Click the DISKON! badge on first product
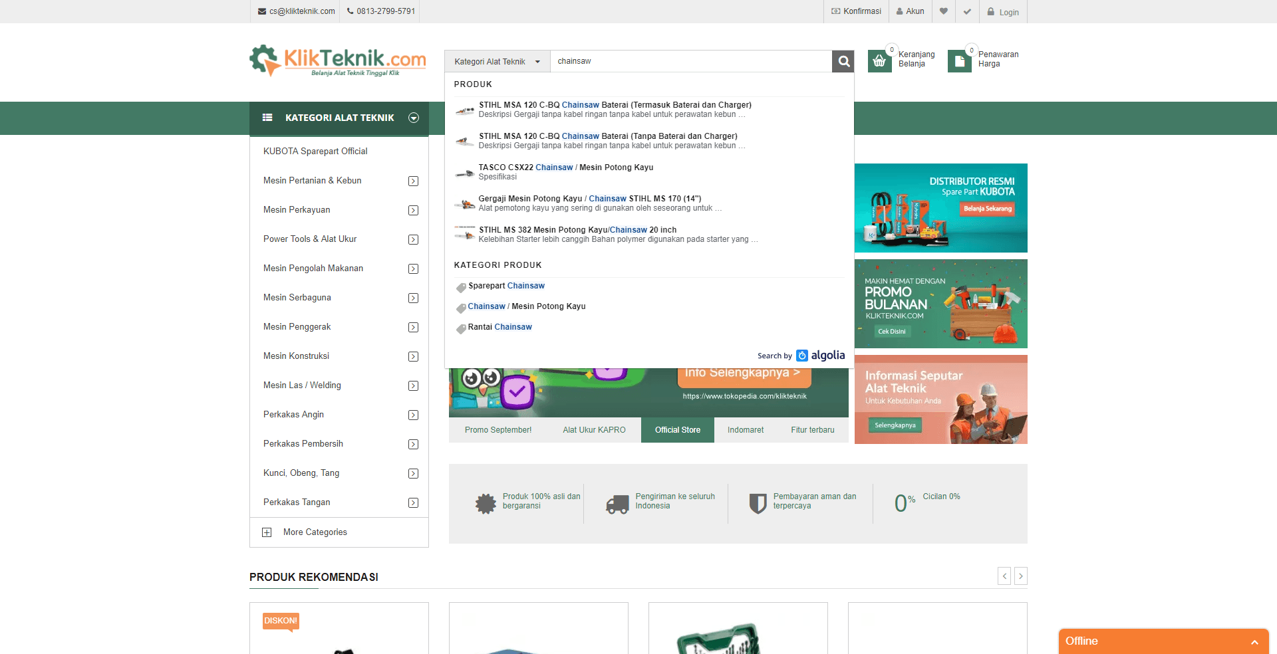 tap(281, 621)
